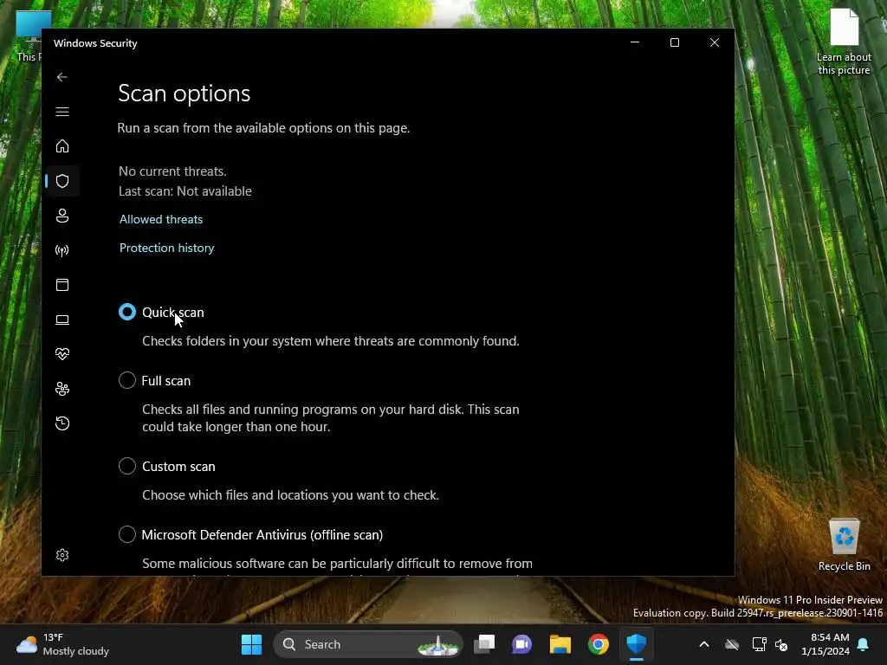This screenshot has width=887, height=665.
Task: Maximize the Windows Security window
Action: point(674,42)
